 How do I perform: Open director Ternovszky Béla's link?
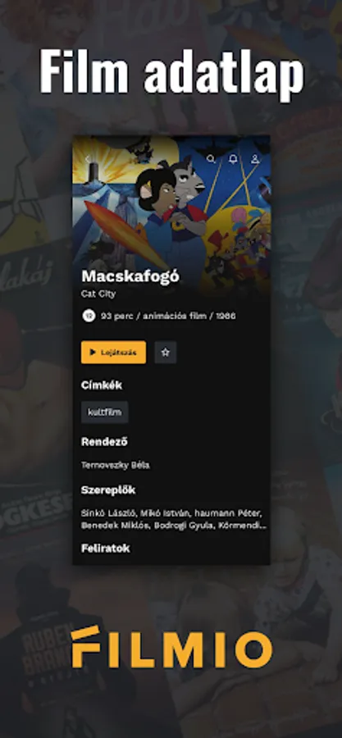[116, 465]
